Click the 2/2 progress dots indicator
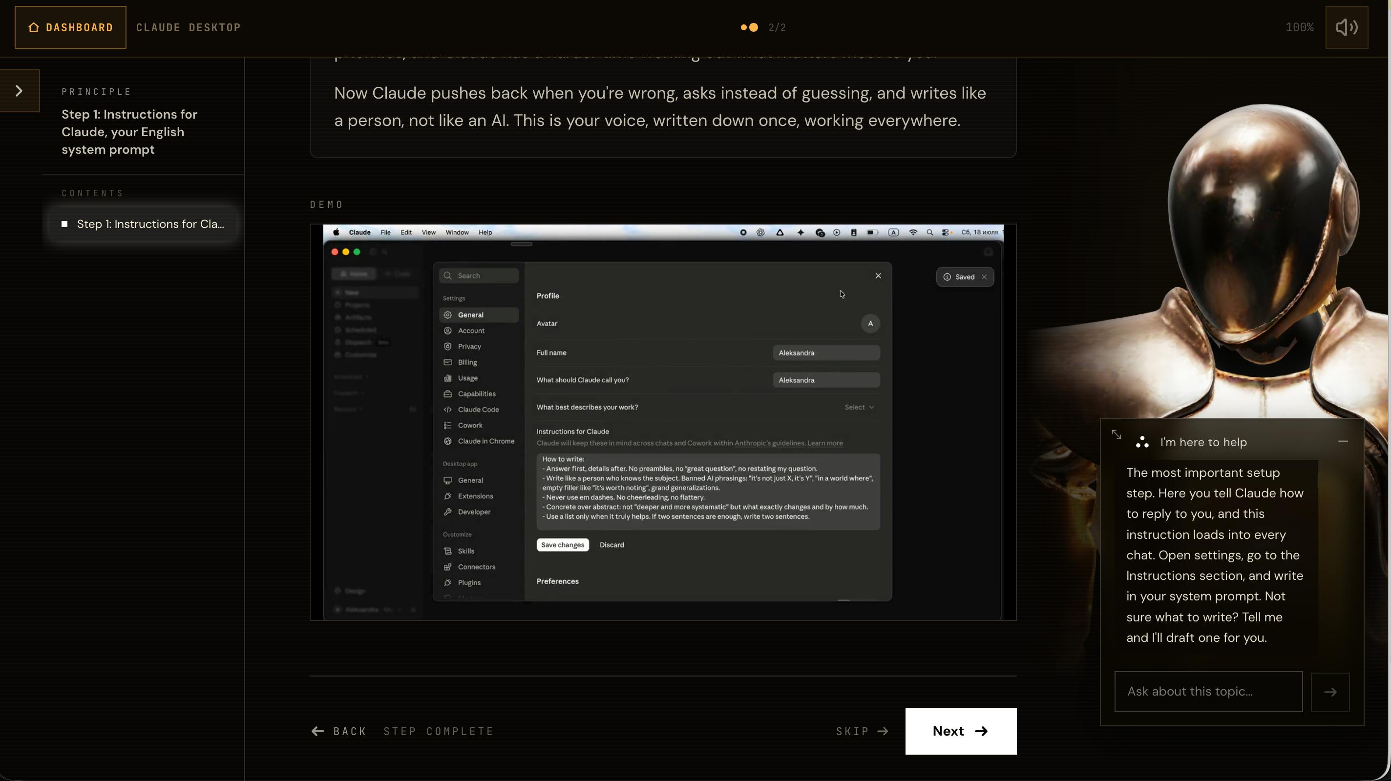This screenshot has width=1391, height=781. pyautogui.click(x=762, y=27)
